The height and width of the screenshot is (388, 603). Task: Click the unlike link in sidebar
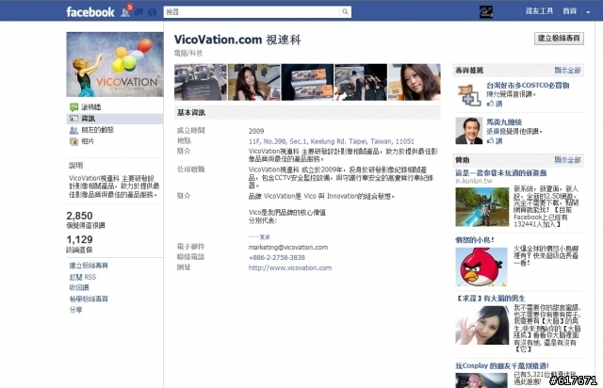pyautogui.click(x=79, y=287)
